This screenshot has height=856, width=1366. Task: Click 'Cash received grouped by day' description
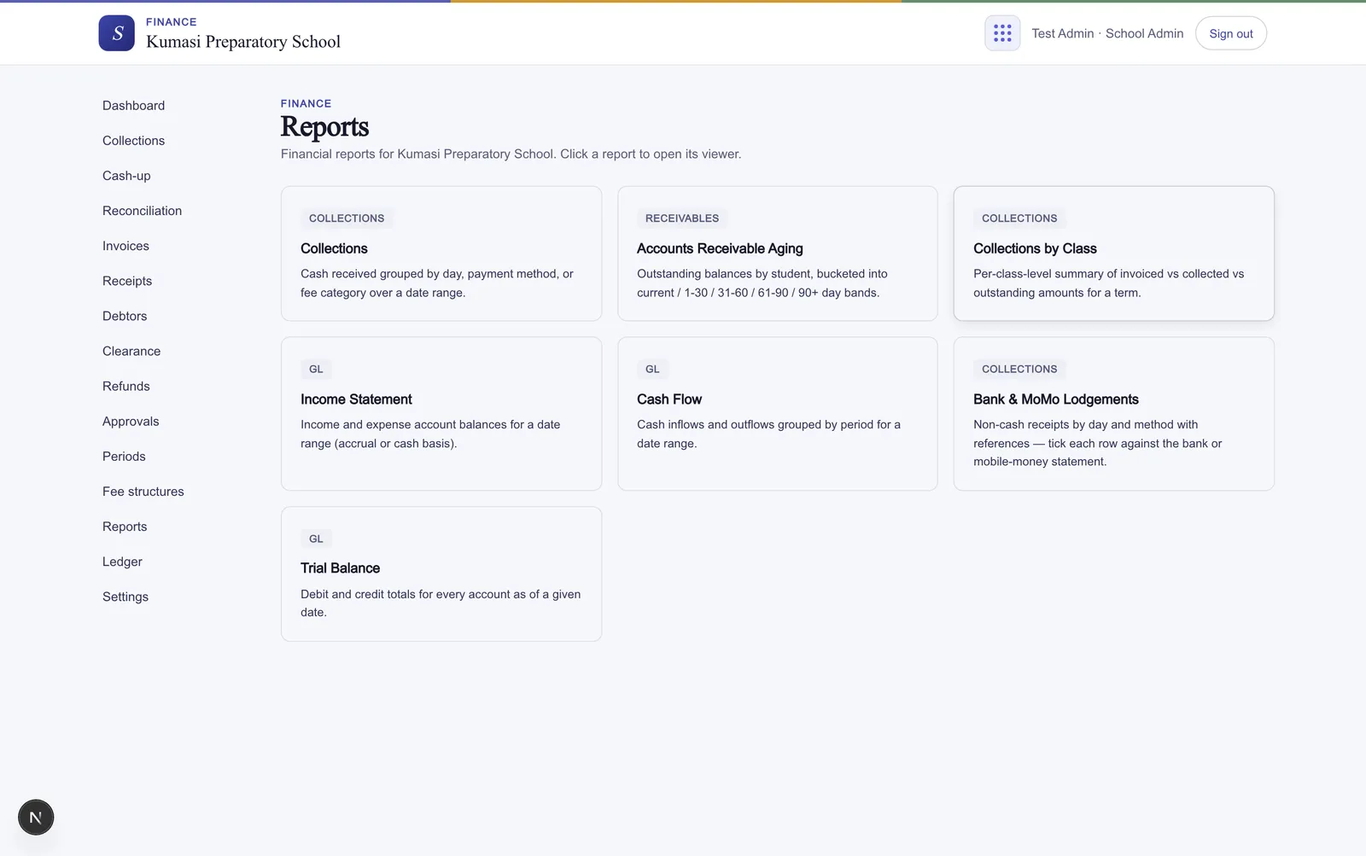[x=437, y=283]
